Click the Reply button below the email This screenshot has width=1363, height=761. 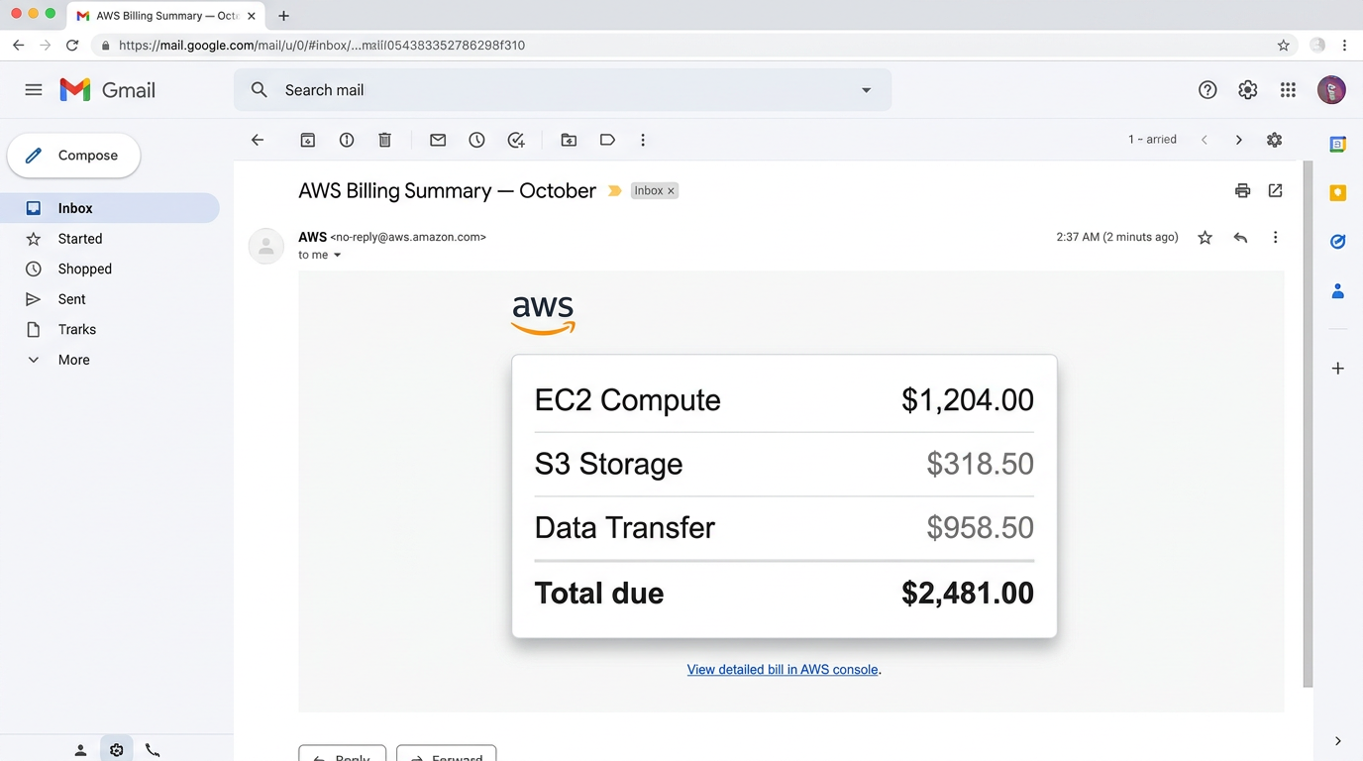pyautogui.click(x=342, y=754)
